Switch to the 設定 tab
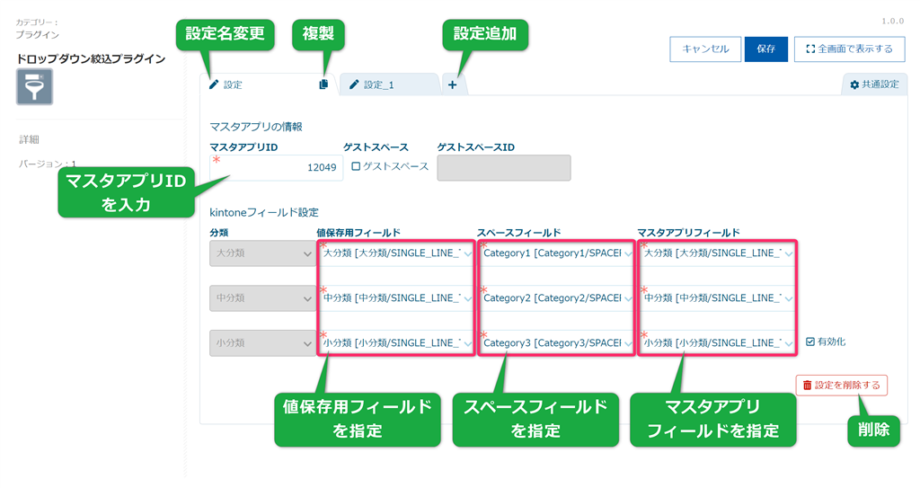Viewport: 920px width, 488px height. coord(267,84)
